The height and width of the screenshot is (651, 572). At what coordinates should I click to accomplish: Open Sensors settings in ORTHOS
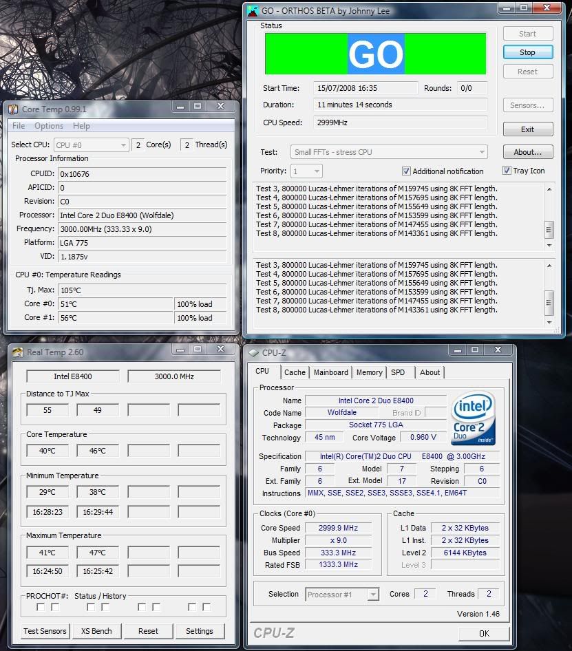pyautogui.click(x=527, y=105)
